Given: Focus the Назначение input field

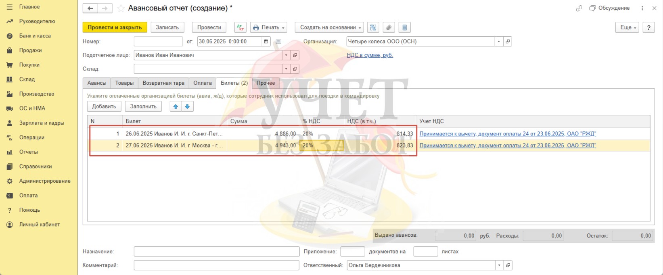Looking at the screenshot, I should 217,252.
